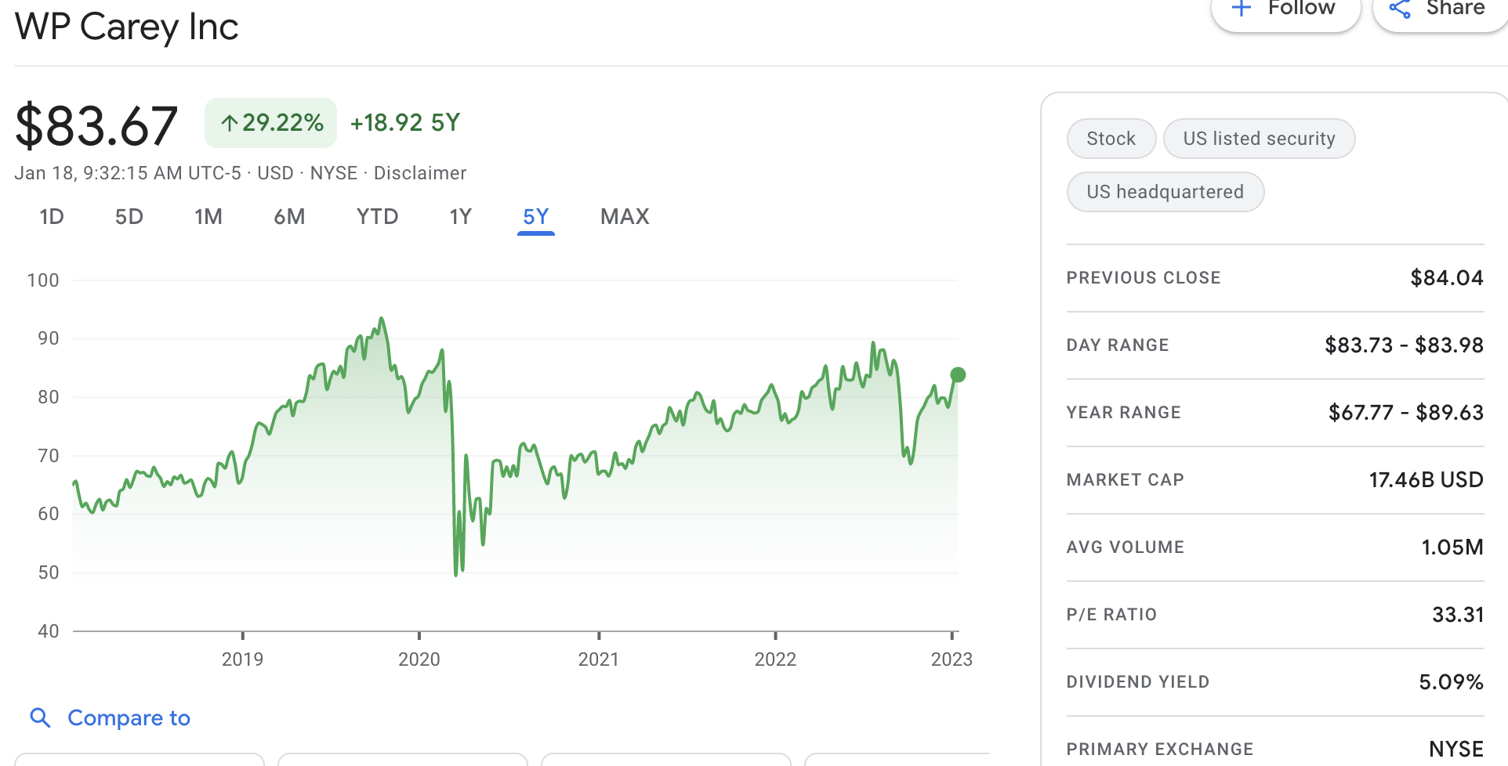This screenshot has width=1508, height=766.
Task: Select the 5Y time range tab
Action: click(536, 217)
